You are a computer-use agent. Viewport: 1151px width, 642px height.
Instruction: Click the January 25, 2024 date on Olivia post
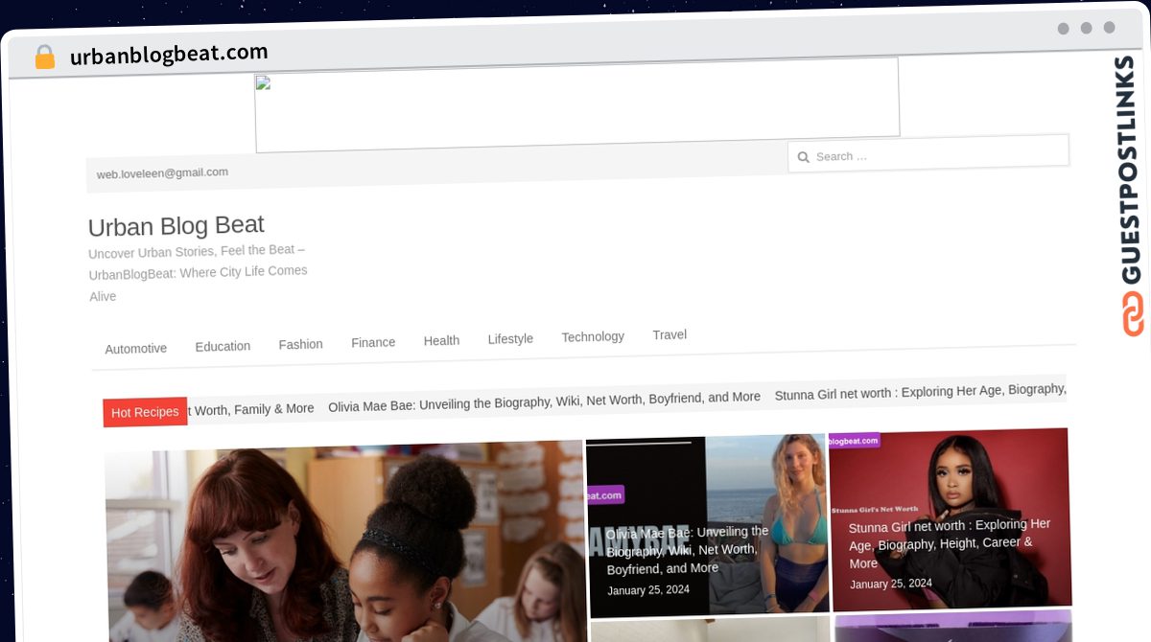(x=648, y=590)
